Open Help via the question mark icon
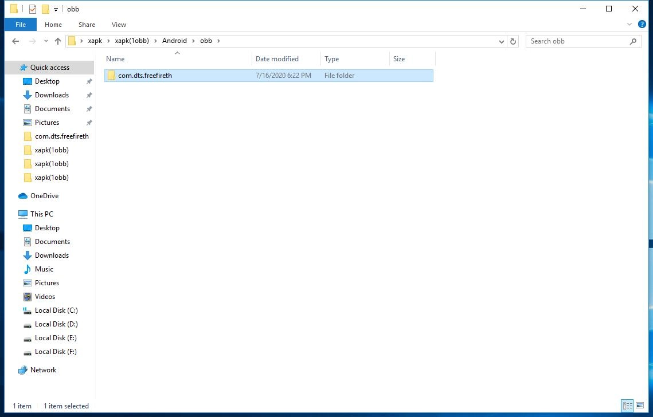This screenshot has height=417, width=653. (642, 24)
